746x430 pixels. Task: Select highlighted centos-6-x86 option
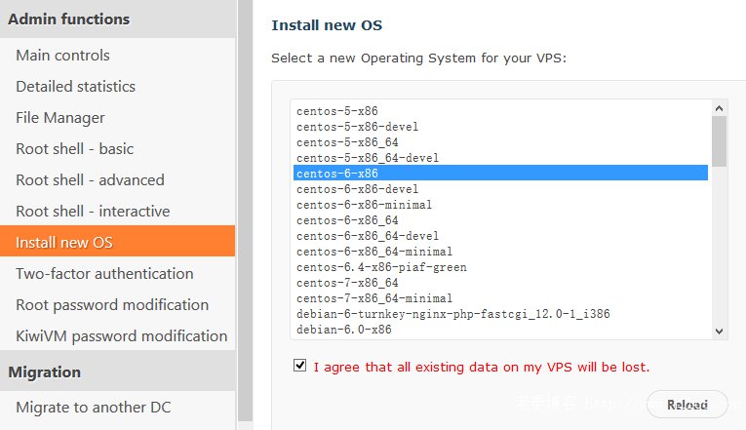click(500, 173)
